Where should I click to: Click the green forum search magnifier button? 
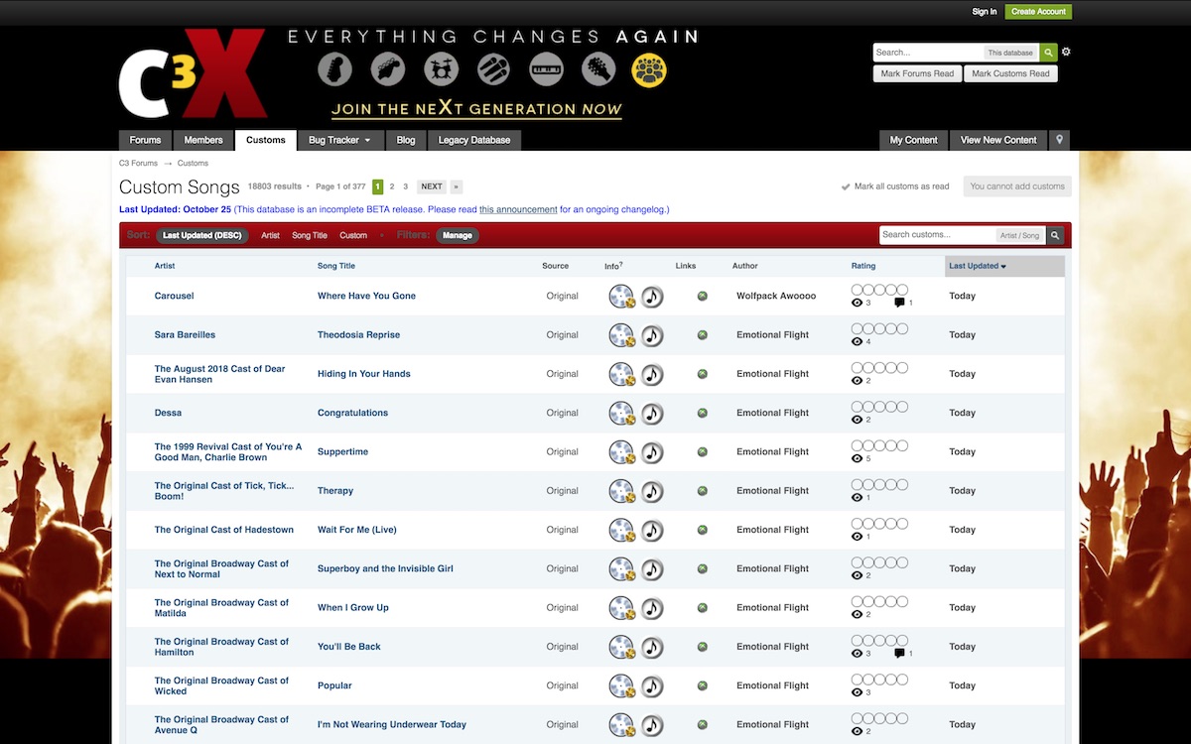click(1049, 53)
